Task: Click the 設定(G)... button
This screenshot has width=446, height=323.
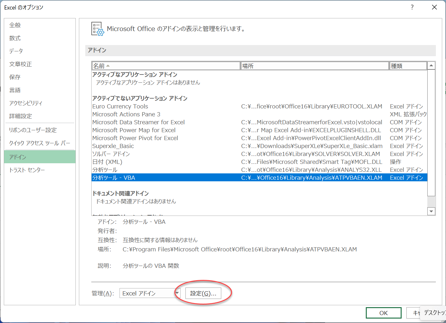Action: click(x=203, y=293)
